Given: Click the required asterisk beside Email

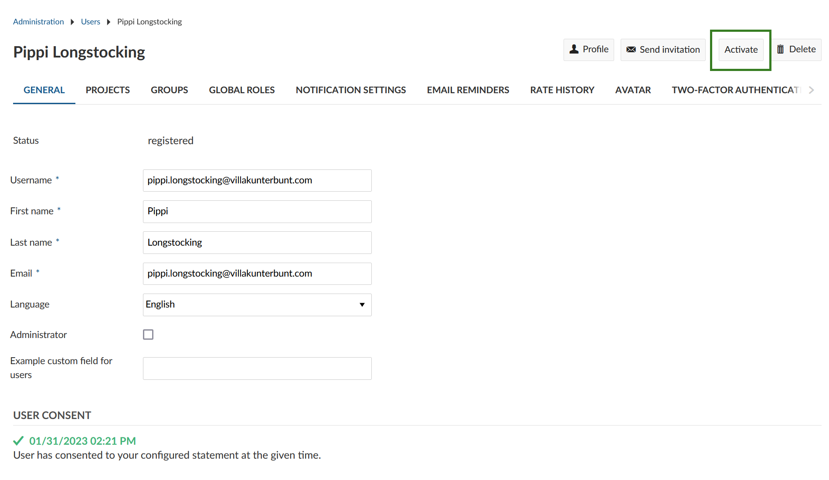Looking at the screenshot, I should click(x=37, y=271).
